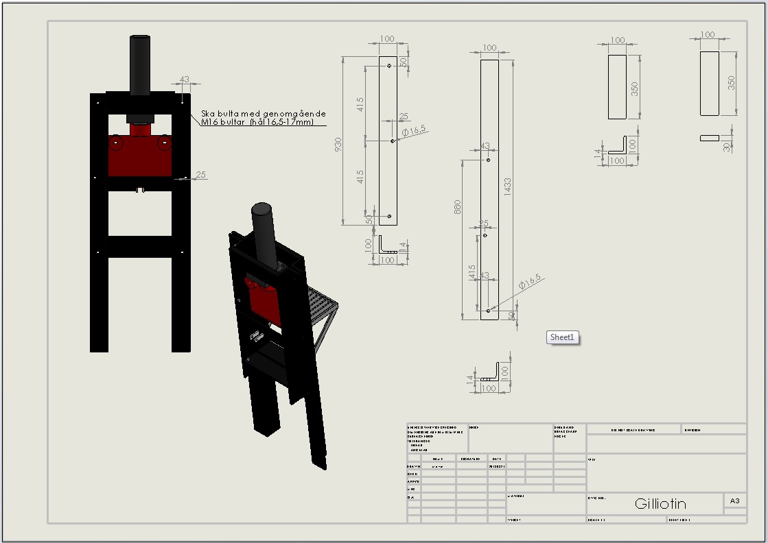Select the Swedish M16 bolt note
768x543 pixels.
264,118
